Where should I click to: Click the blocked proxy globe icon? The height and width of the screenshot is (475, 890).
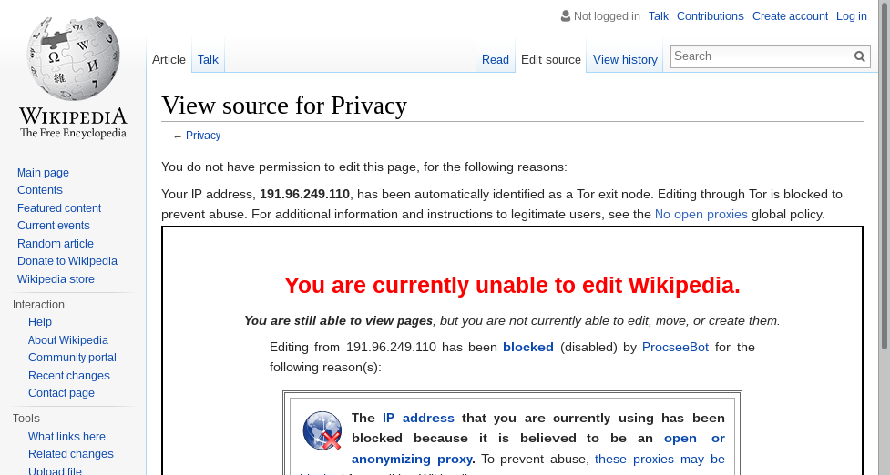pyautogui.click(x=322, y=430)
